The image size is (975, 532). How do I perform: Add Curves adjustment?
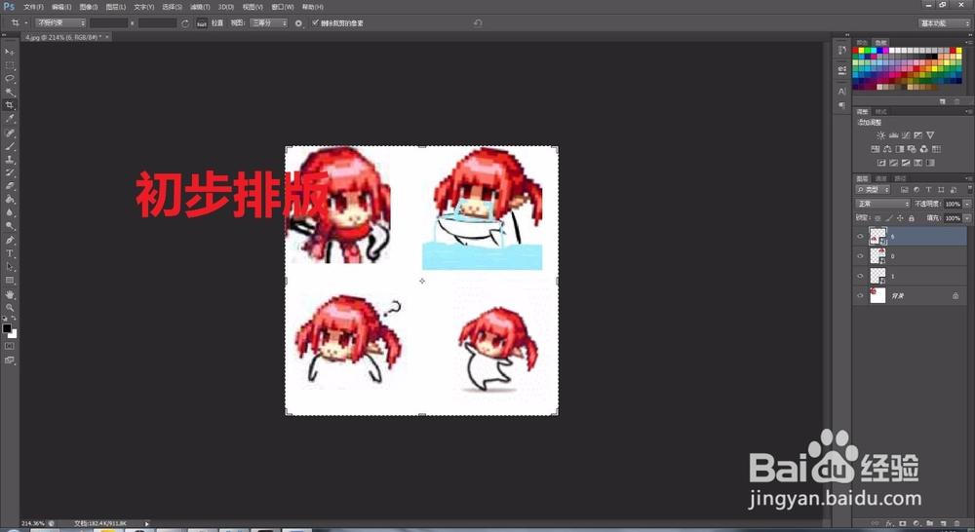pyautogui.click(x=906, y=134)
